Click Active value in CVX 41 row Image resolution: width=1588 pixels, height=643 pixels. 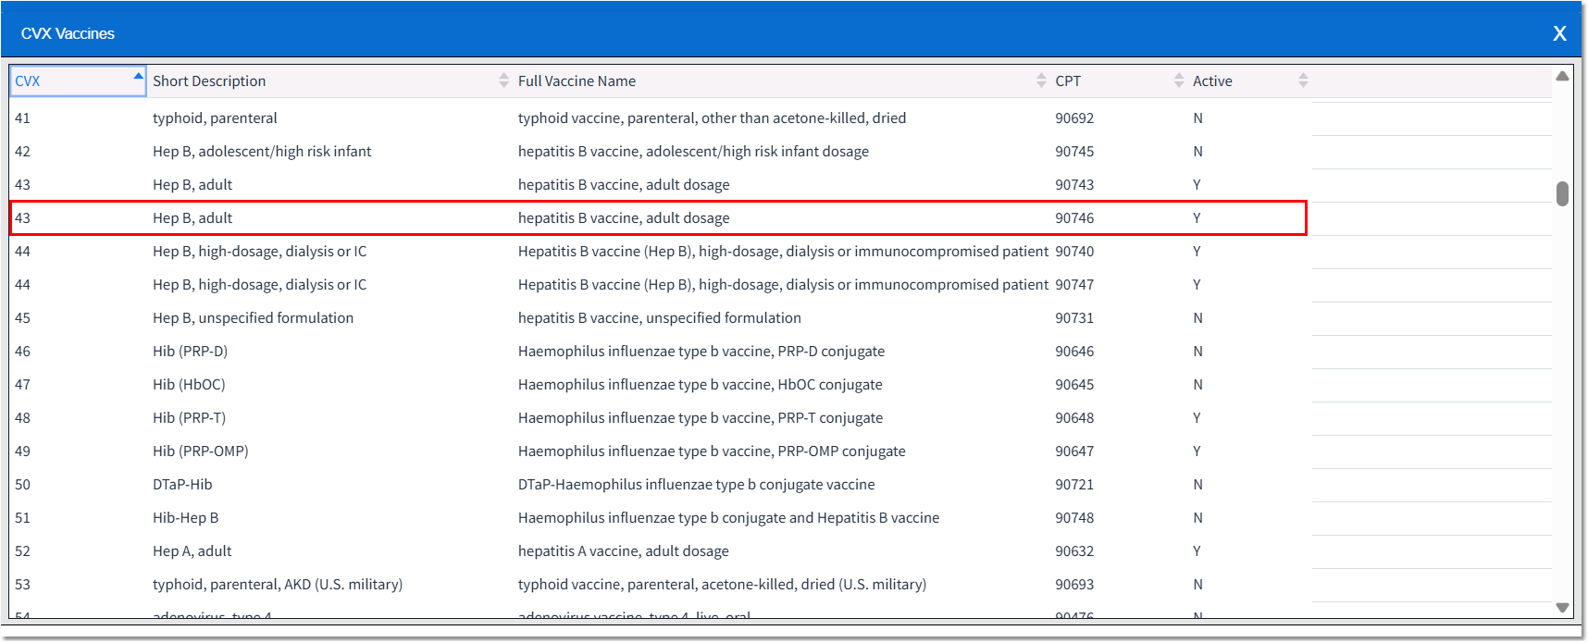(1197, 117)
